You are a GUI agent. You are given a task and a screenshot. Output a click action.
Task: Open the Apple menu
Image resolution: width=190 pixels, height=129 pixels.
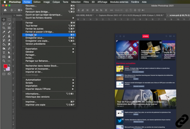[x=5, y=2]
